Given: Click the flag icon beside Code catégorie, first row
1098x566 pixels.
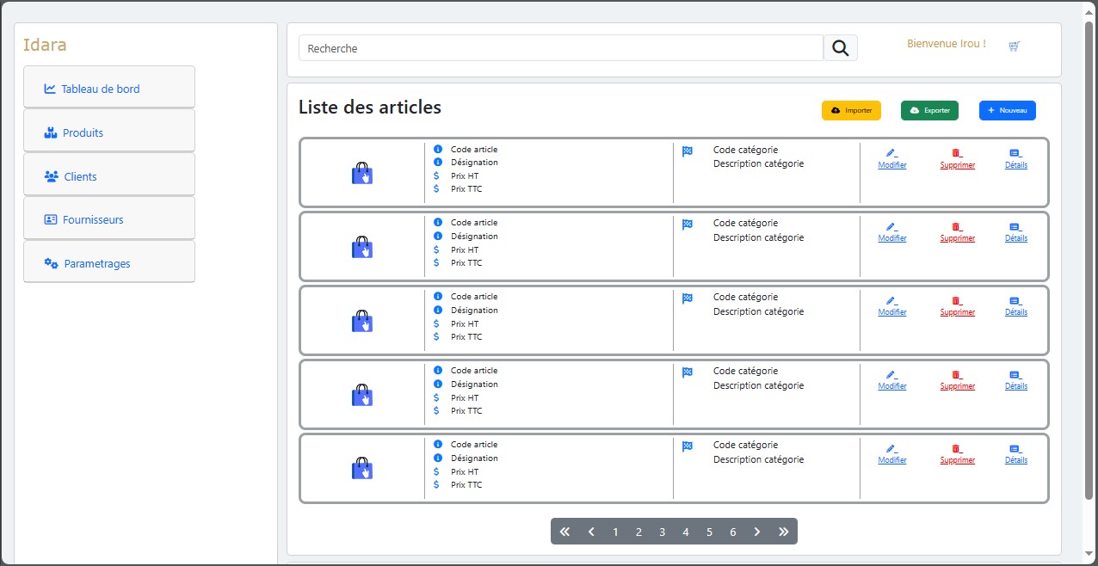Looking at the screenshot, I should (686, 151).
